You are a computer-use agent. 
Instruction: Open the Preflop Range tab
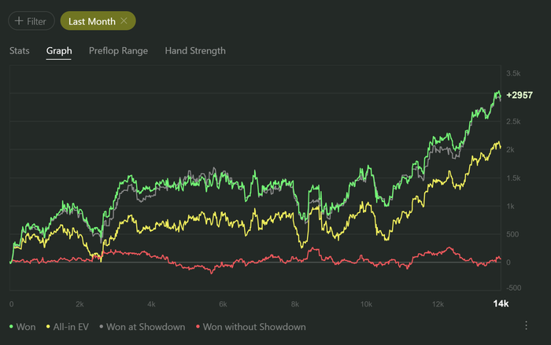118,51
